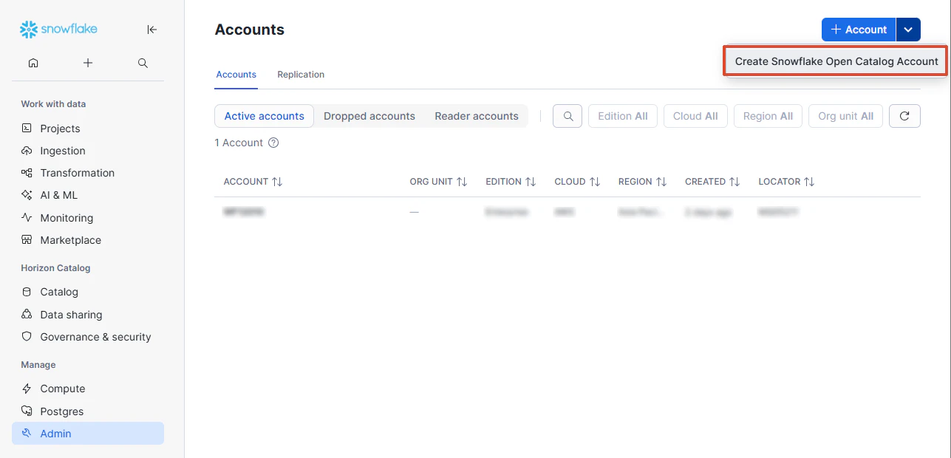
Task: Collapse the sidebar navigation panel
Action: (x=151, y=30)
